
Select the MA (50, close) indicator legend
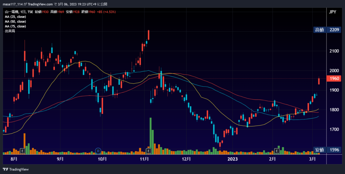tap(15, 22)
